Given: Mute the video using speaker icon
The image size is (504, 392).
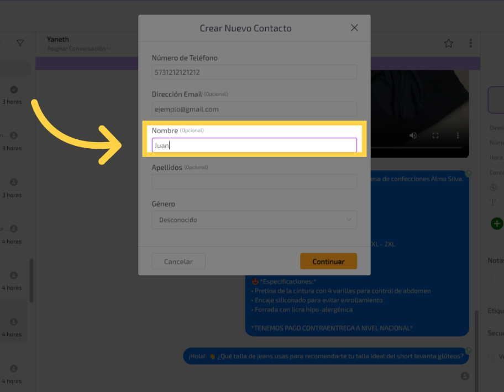Looking at the screenshot, I should coord(413,135).
